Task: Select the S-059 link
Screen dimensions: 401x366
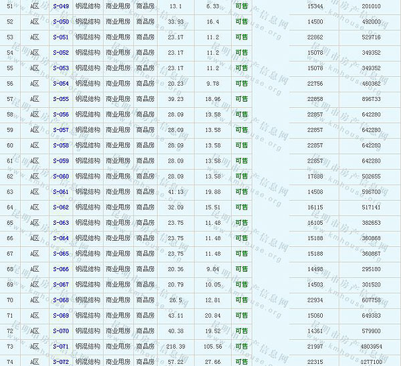Action: (x=60, y=161)
